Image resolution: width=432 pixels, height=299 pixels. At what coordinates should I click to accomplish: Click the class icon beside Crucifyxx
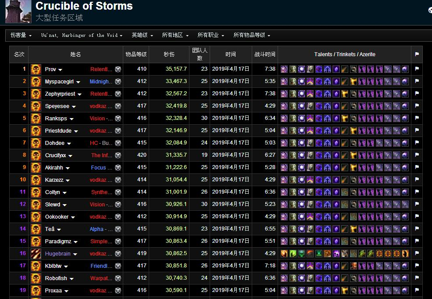point(36,155)
